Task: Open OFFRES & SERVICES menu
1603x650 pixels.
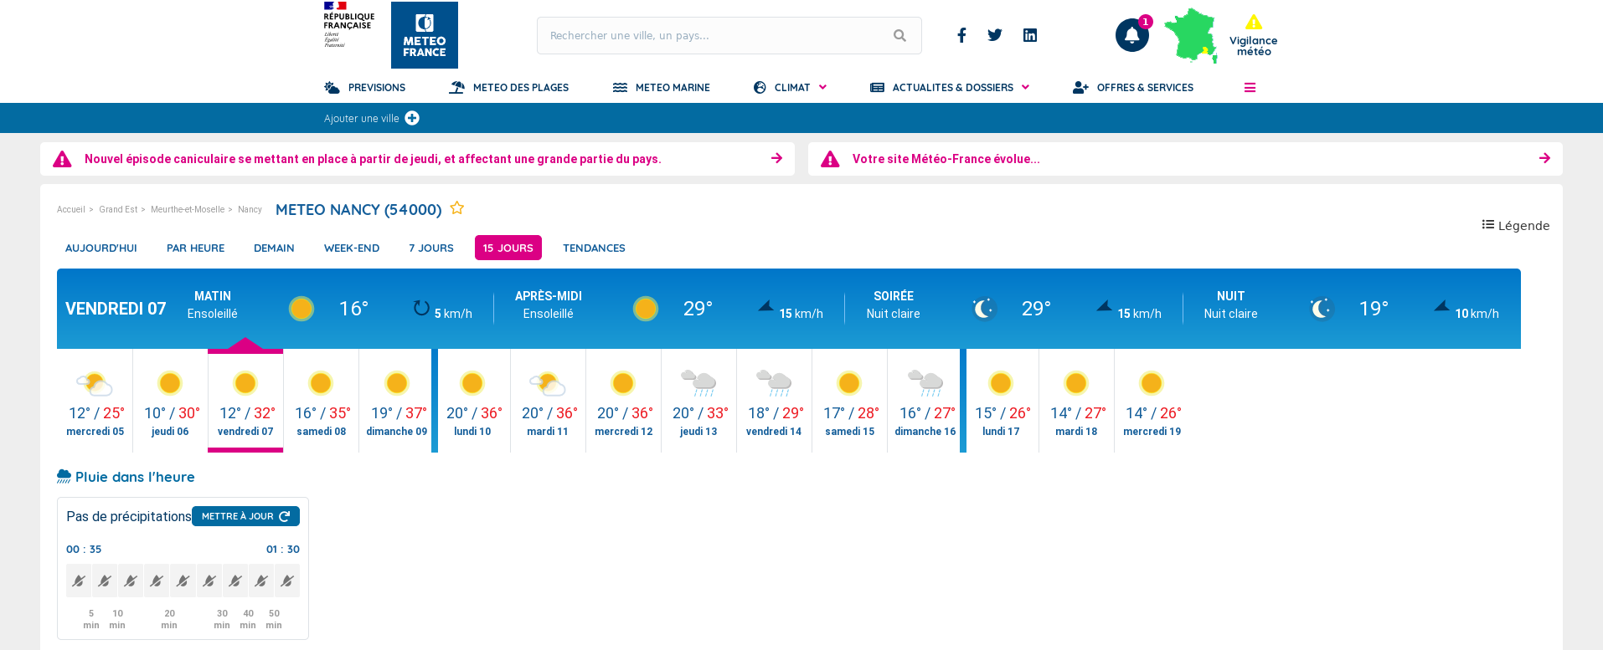Action: point(1133,88)
